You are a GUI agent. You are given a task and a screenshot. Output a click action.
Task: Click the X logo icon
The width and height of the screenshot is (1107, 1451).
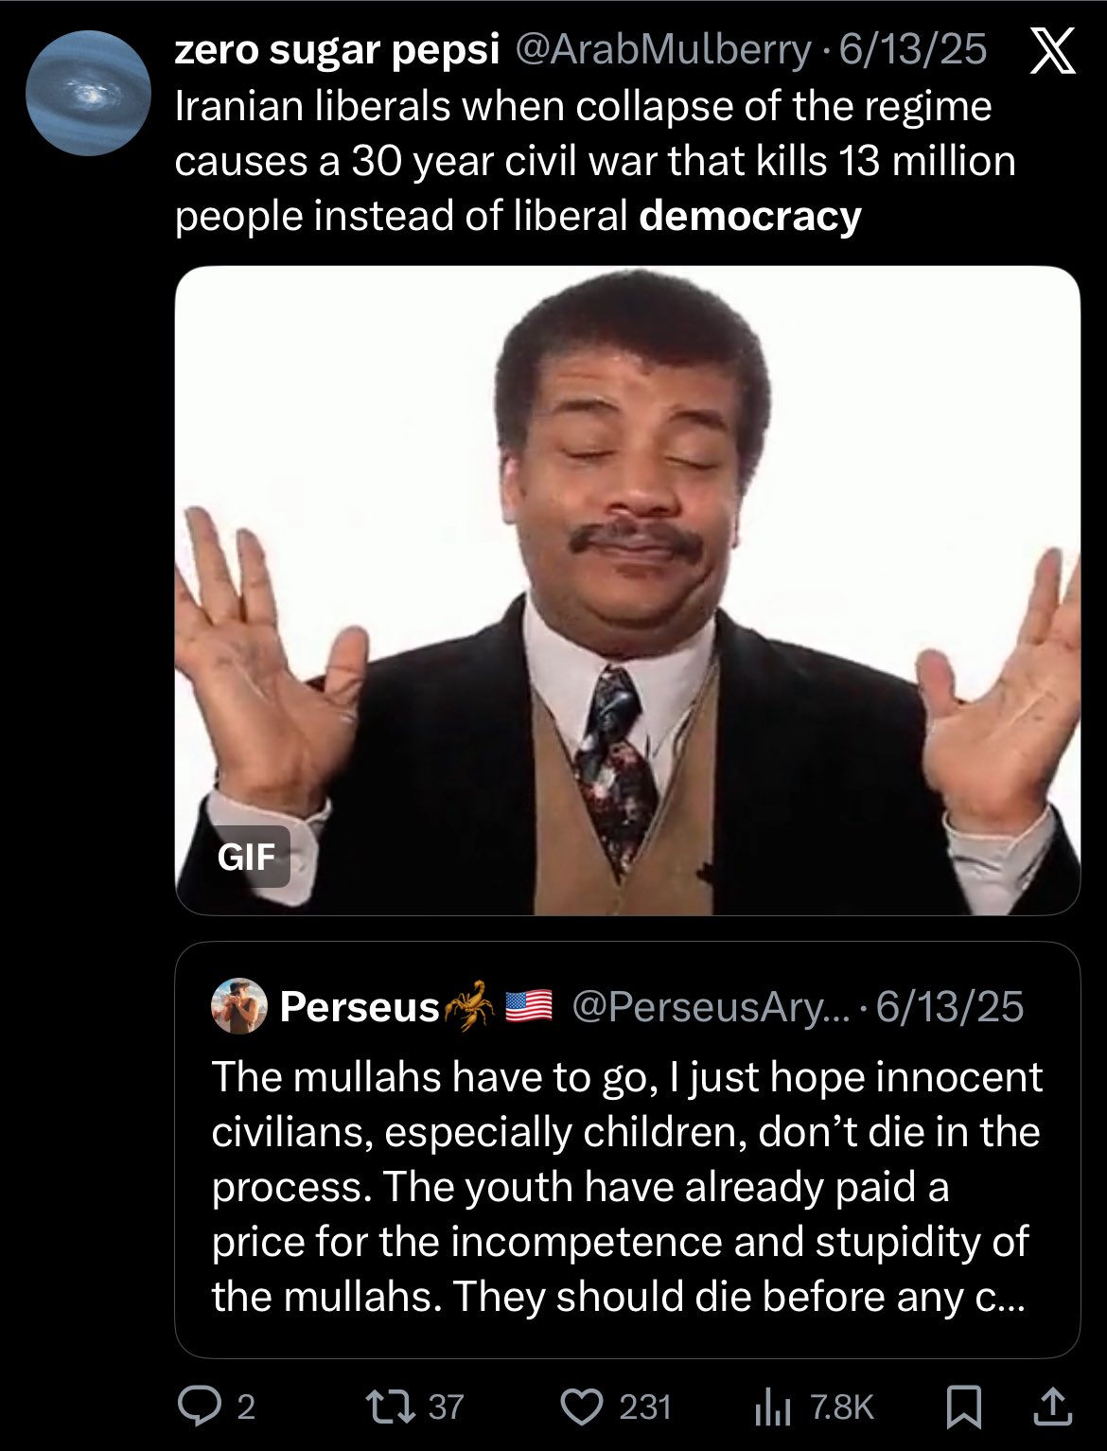[1051, 50]
